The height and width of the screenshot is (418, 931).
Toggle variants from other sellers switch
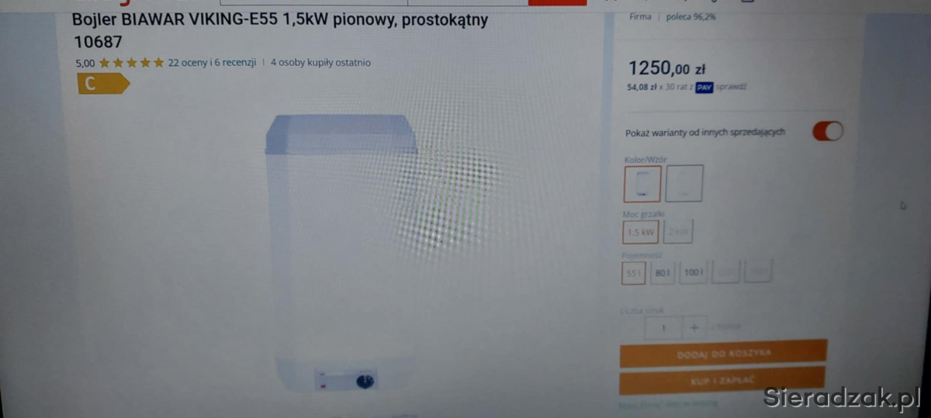(x=827, y=131)
